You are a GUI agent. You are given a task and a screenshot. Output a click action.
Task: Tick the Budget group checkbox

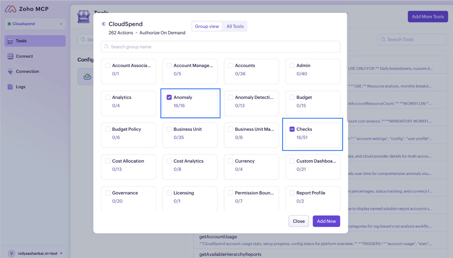(292, 97)
